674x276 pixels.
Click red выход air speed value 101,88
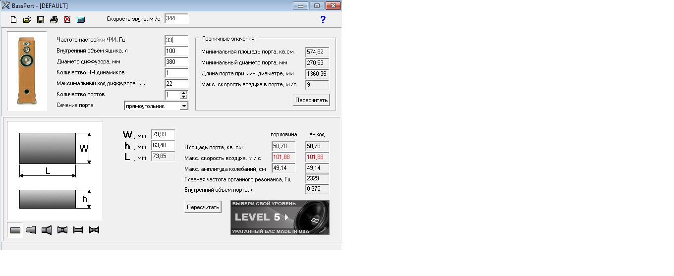(x=318, y=158)
